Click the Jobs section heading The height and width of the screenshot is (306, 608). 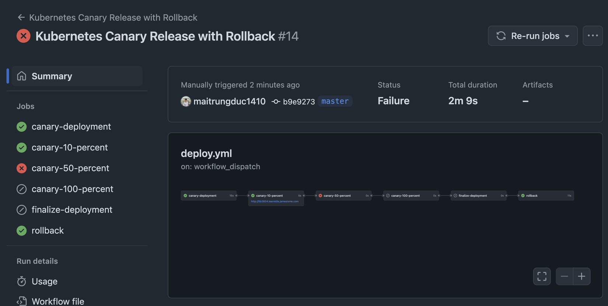pos(25,106)
